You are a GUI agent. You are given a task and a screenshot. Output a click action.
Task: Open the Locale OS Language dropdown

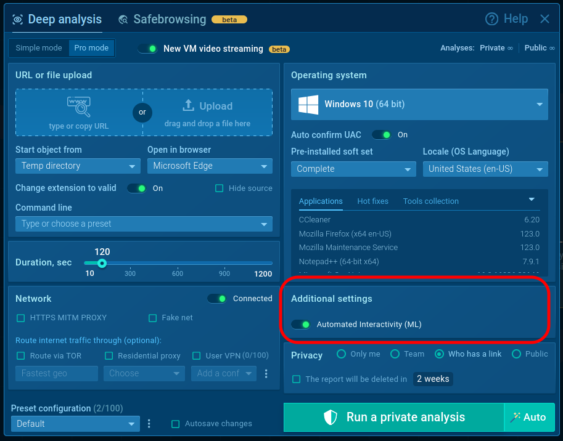485,169
